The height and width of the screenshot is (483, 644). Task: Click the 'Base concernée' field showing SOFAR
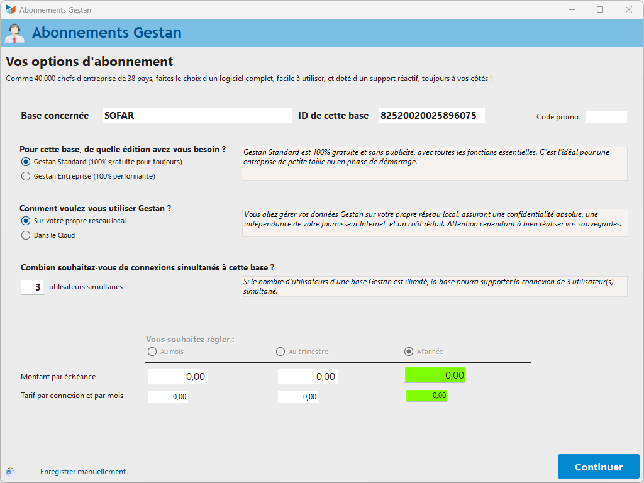(x=197, y=116)
